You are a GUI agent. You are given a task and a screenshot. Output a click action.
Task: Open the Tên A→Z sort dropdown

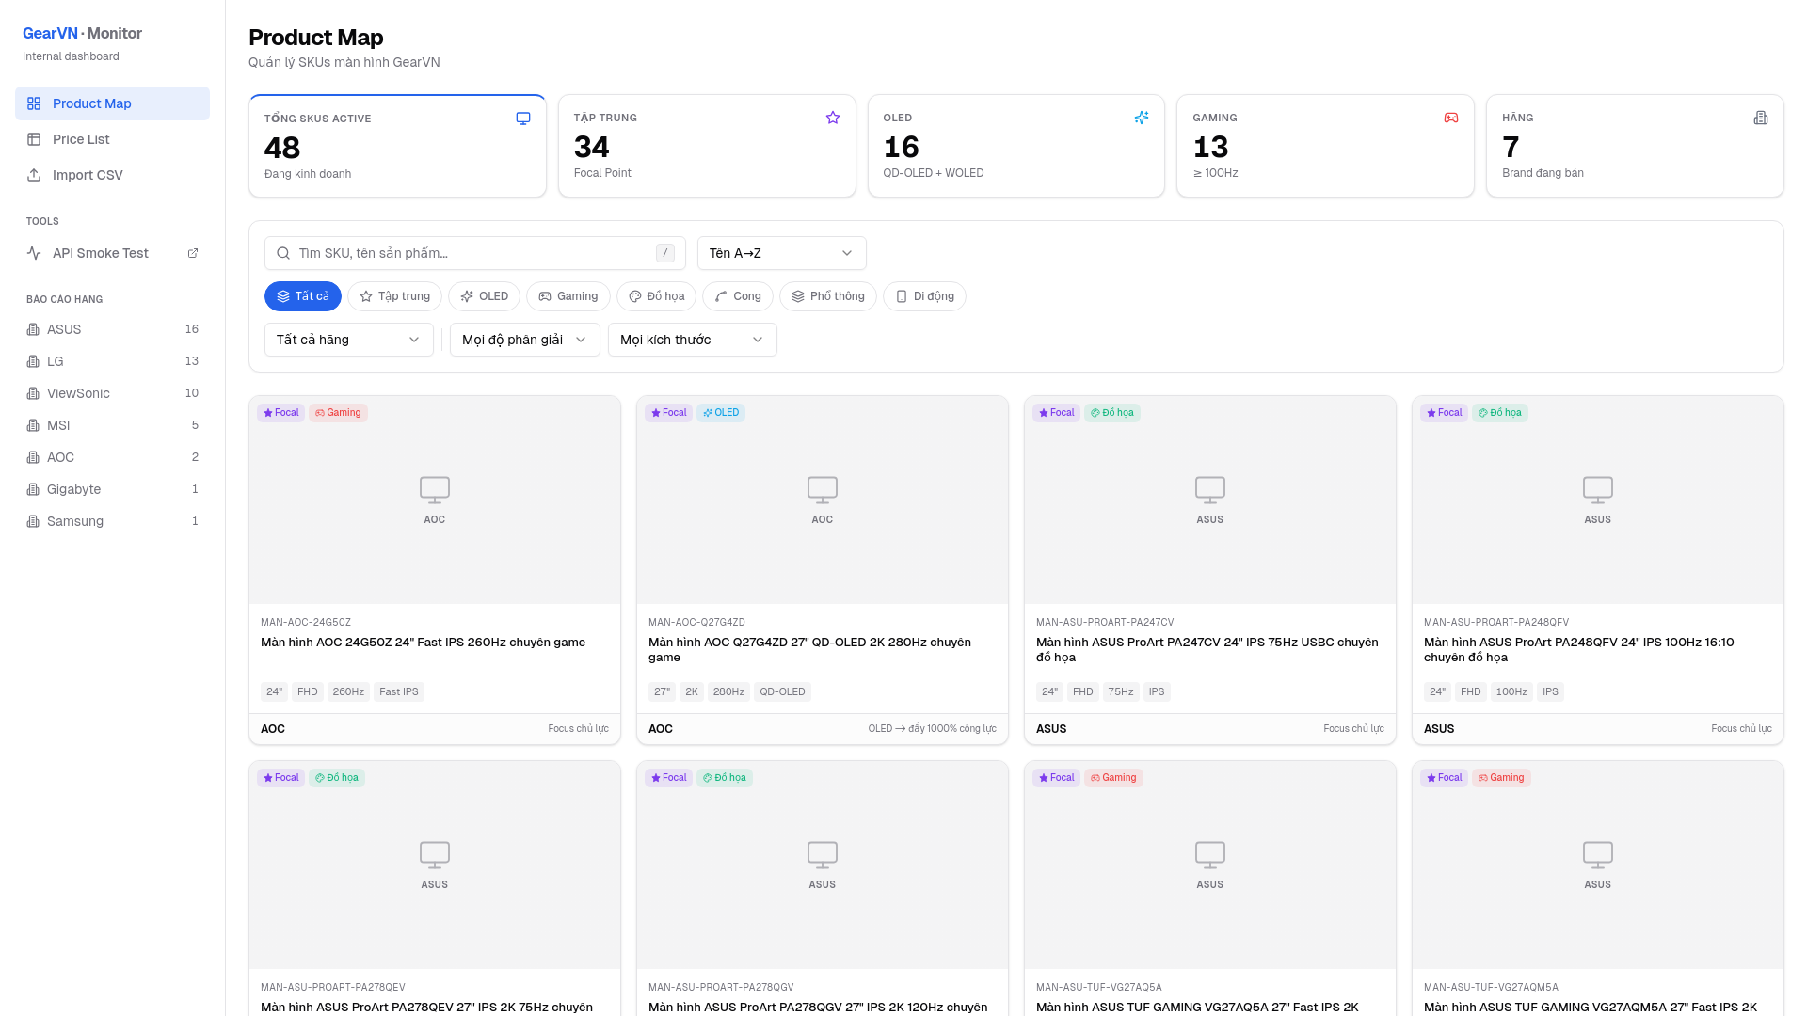(x=781, y=253)
